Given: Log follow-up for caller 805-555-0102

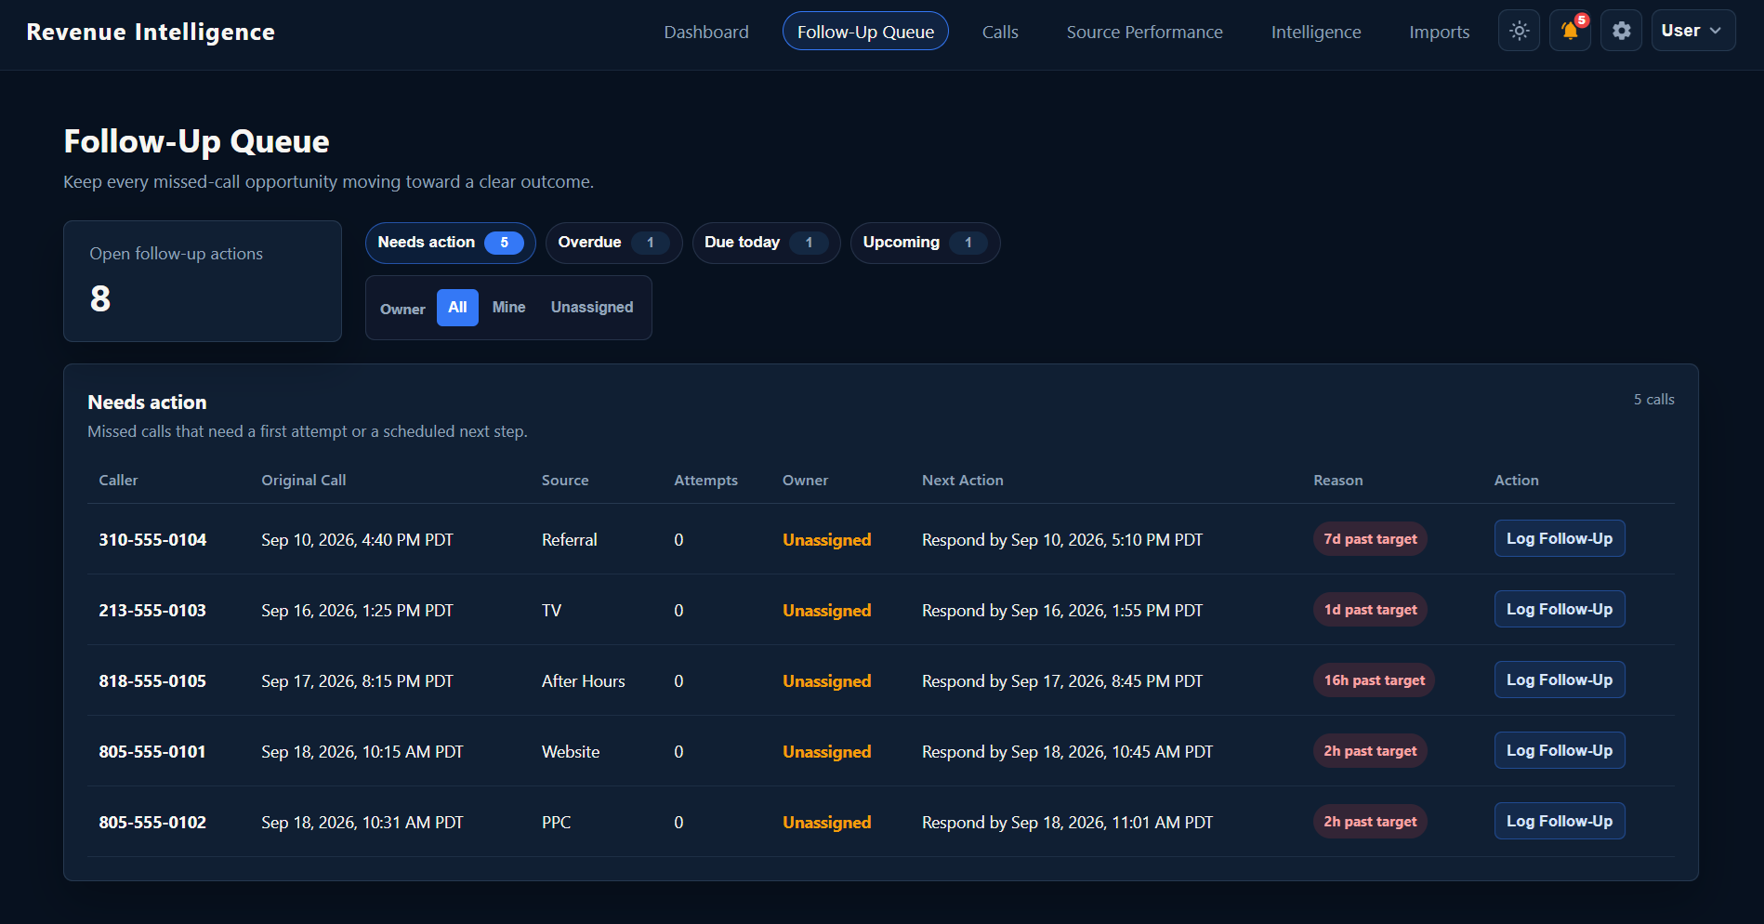Looking at the screenshot, I should (x=1559, y=822).
